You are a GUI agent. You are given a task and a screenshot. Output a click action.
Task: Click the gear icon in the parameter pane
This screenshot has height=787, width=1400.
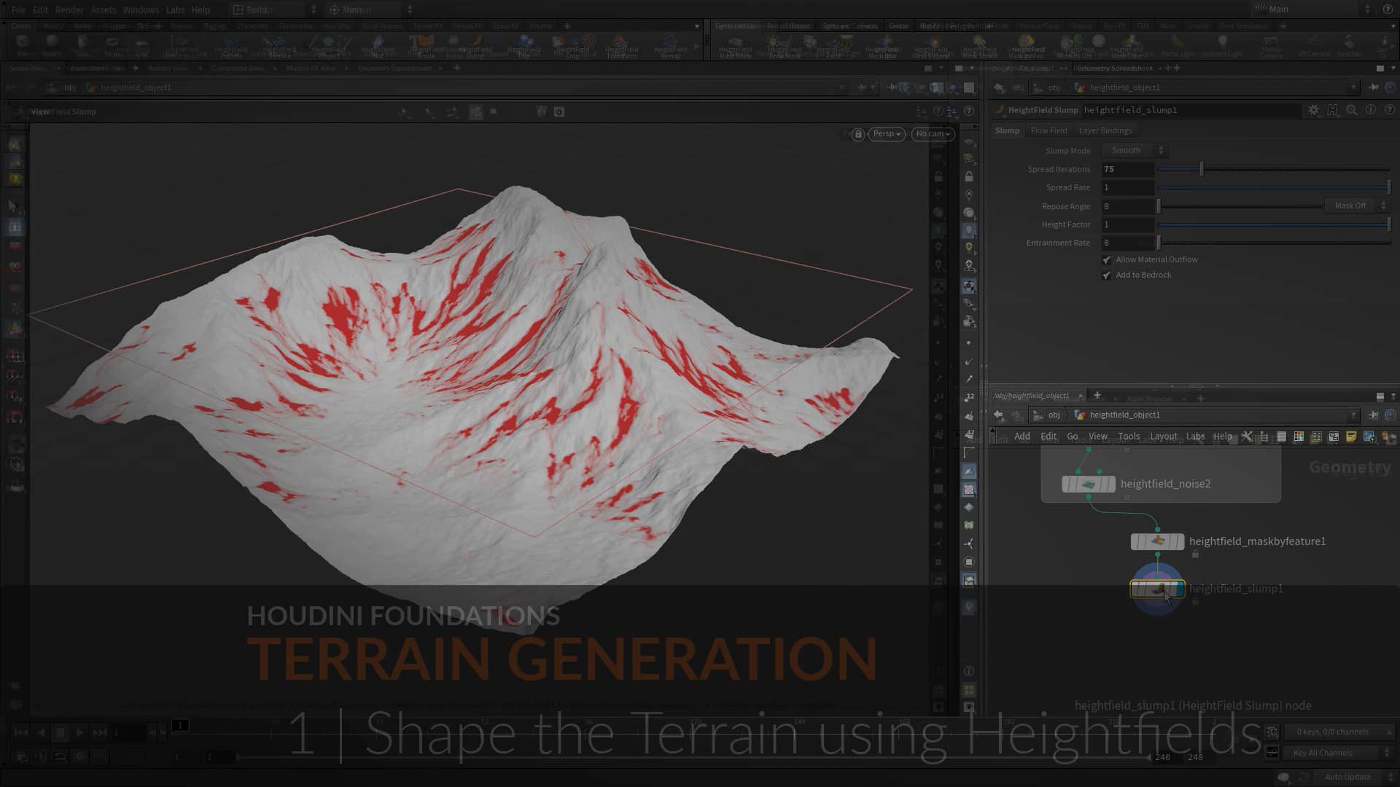(x=1313, y=110)
